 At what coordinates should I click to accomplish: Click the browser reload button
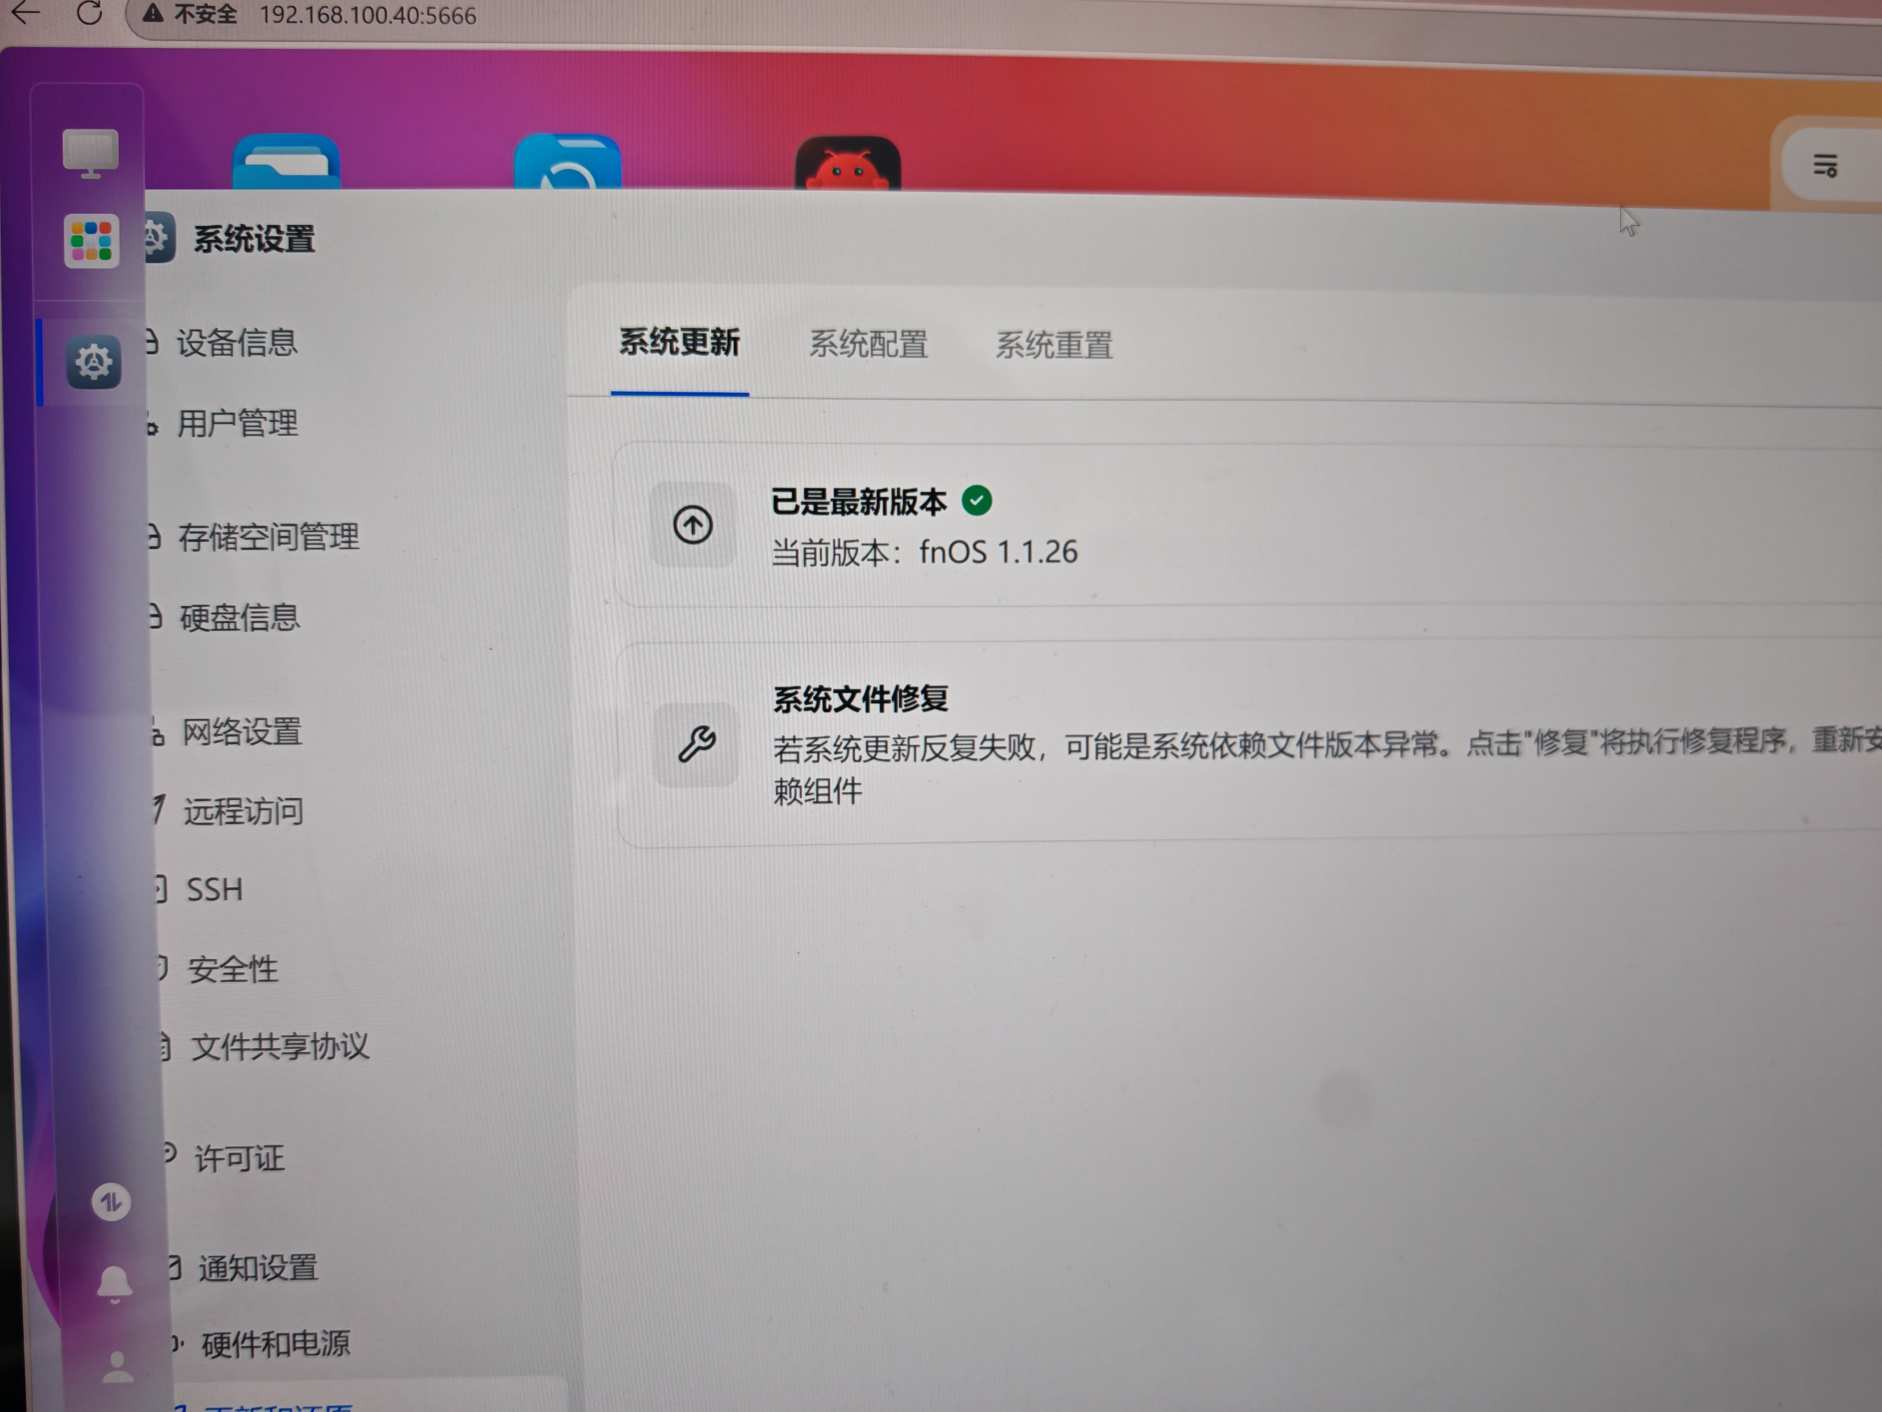point(89,14)
